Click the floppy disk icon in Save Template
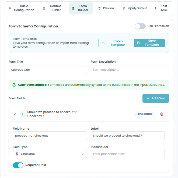178x178 pixels. (139, 43)
